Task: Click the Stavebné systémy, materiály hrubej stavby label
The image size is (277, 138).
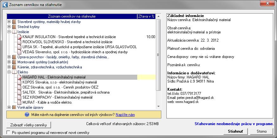Action: [49, 22]
